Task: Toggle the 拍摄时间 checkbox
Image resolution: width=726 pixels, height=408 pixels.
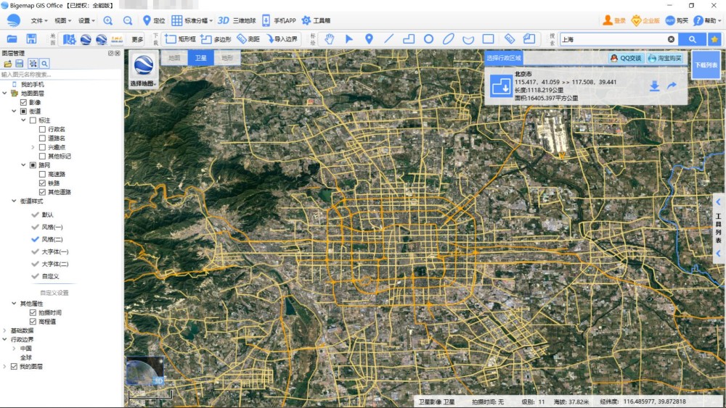Action: (33, 312)
